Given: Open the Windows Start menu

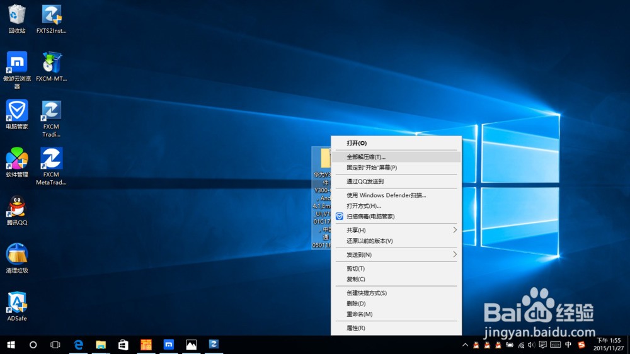Looking at the screenshot, I should tap(11, 345).
